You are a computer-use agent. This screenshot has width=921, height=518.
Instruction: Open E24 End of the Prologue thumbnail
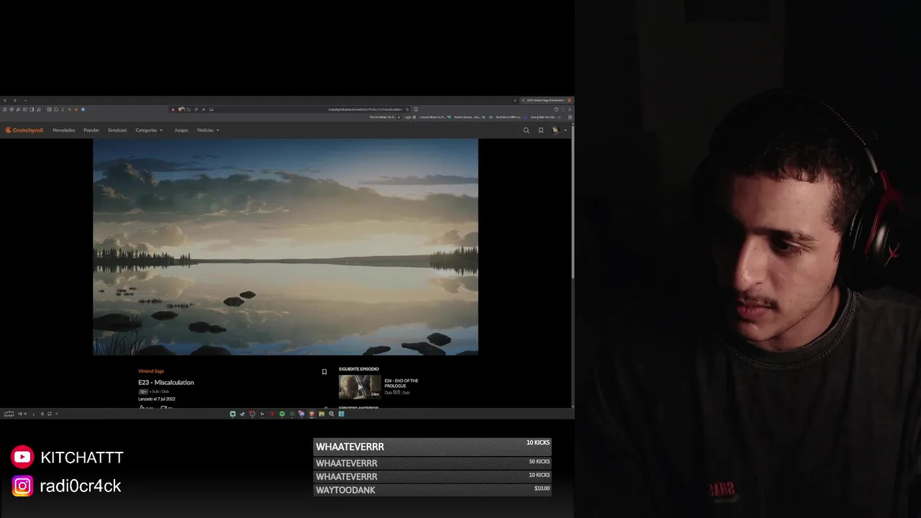pyautogui.click(x=360, y=386)
